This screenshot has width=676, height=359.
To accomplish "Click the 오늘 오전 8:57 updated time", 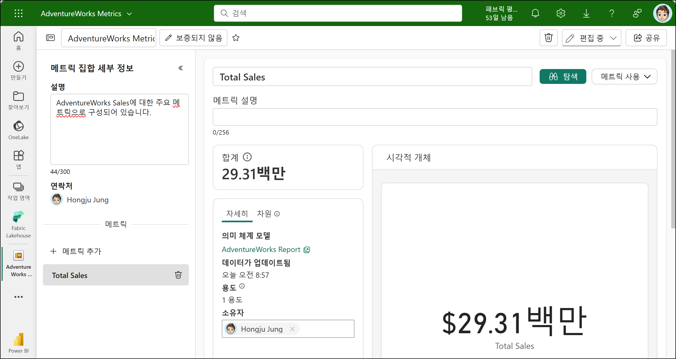I will pyautogui.click(x=245, y=275).
